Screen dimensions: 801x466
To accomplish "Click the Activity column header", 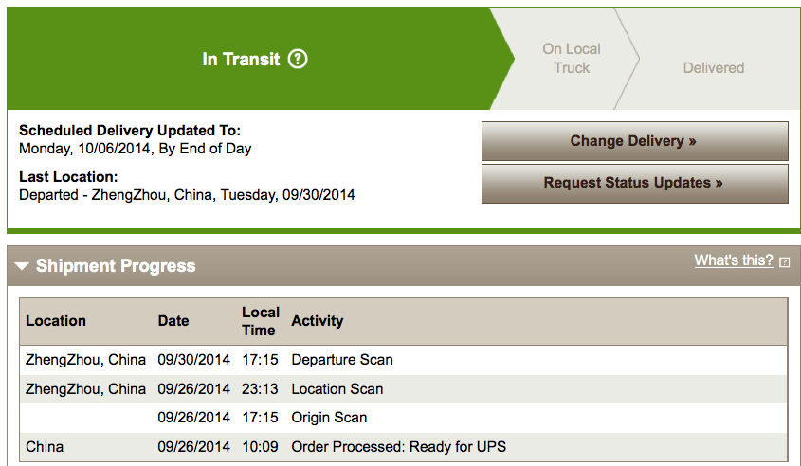I will click(318, 321).
